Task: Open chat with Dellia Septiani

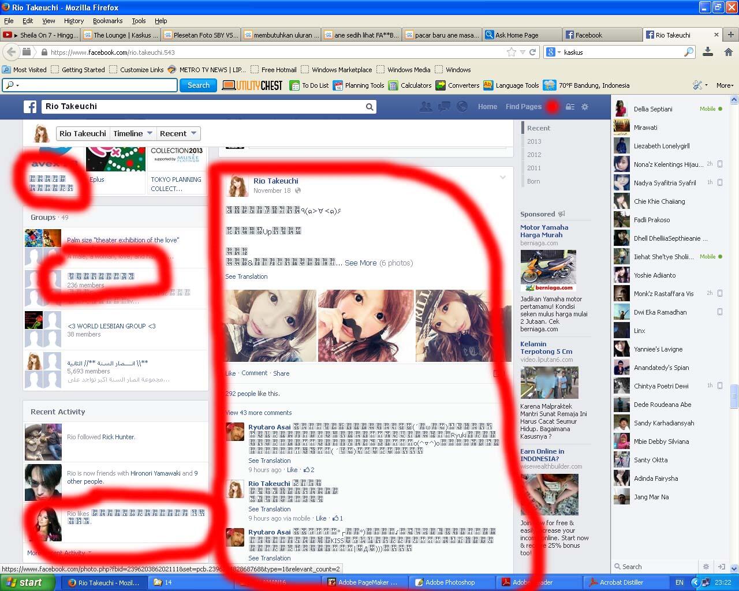Action: tap(669, 109)
